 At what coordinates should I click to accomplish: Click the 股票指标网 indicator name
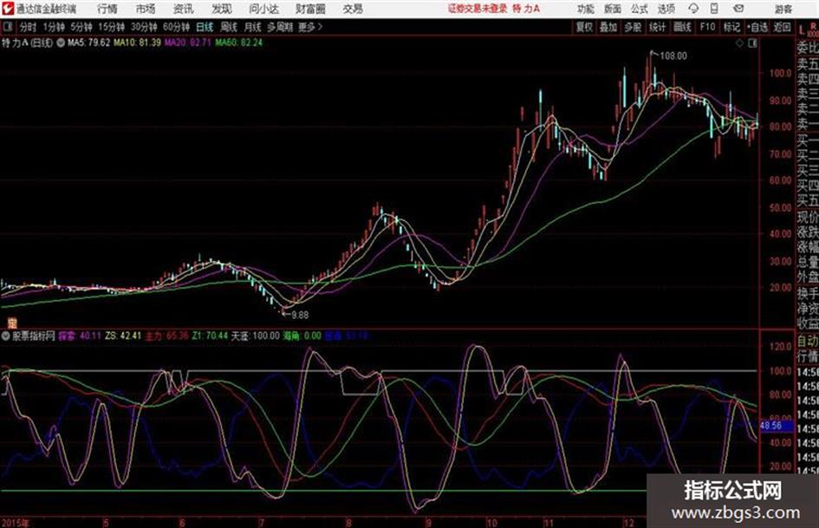[34, 336]
